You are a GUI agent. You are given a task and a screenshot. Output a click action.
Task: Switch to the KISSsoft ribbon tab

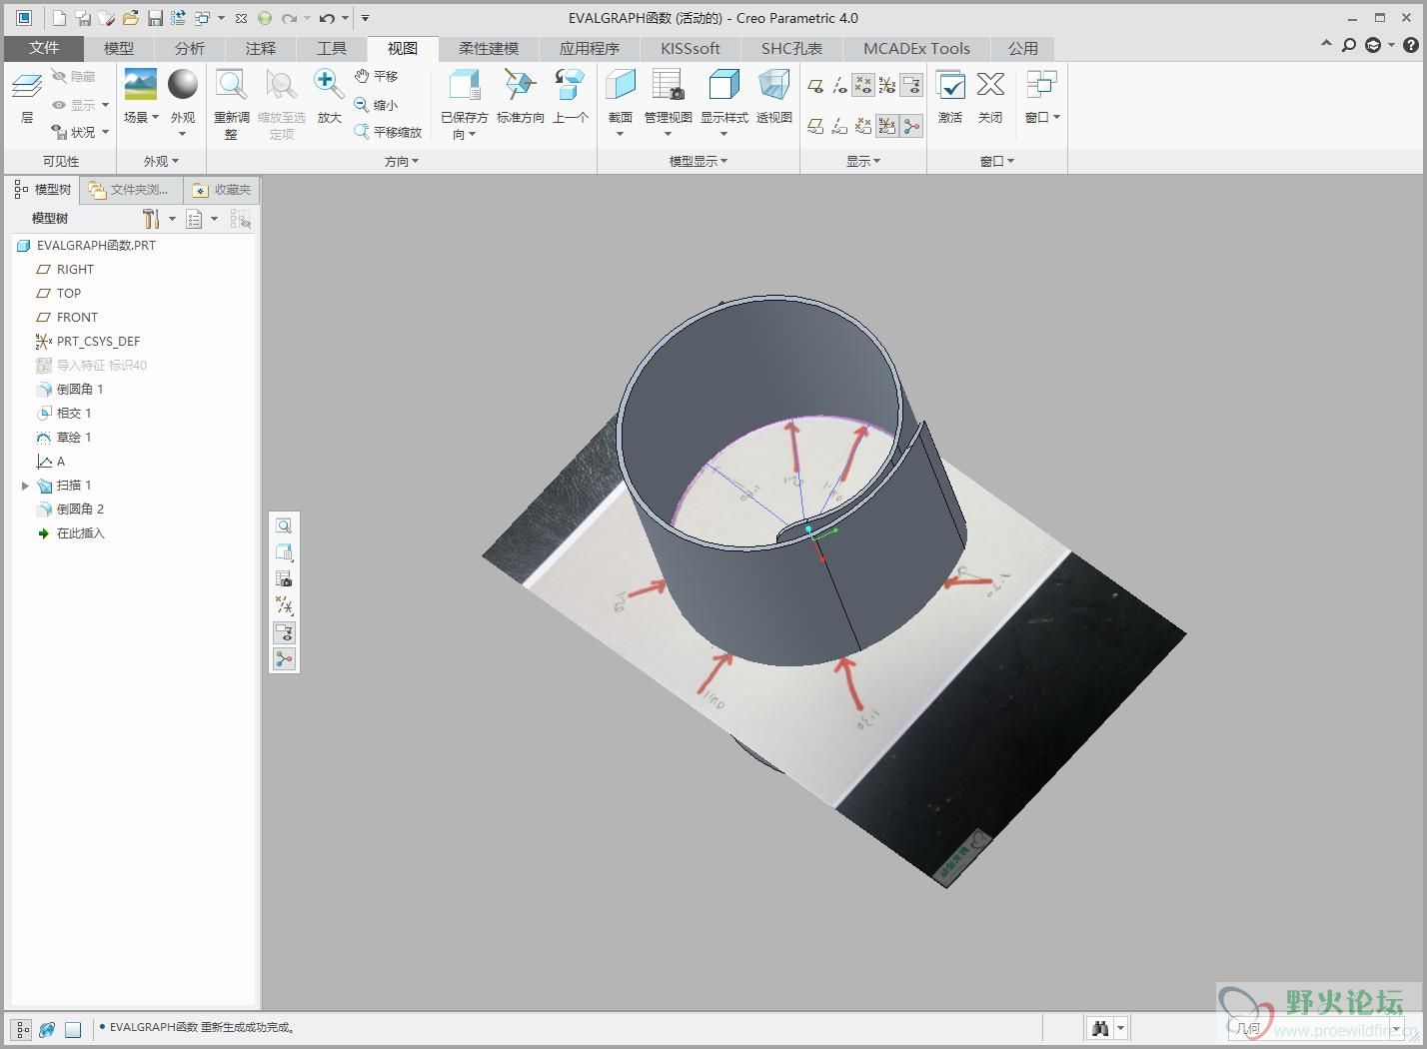tap(691, 48)
